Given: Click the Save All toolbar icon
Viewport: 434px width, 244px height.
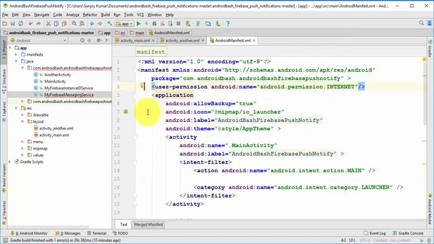Looking at the screenshot, I should pyautogui.click(x=12, y=24).
